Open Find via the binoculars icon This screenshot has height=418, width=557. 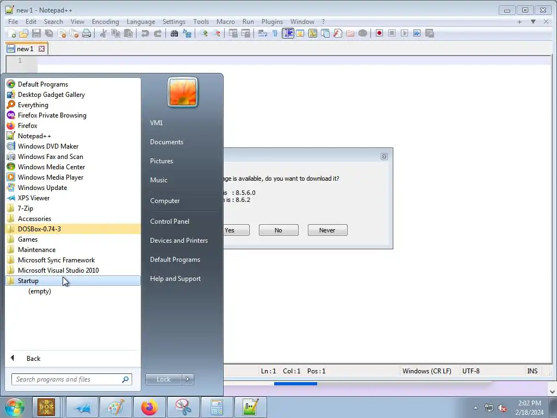(x=174, y=33)
